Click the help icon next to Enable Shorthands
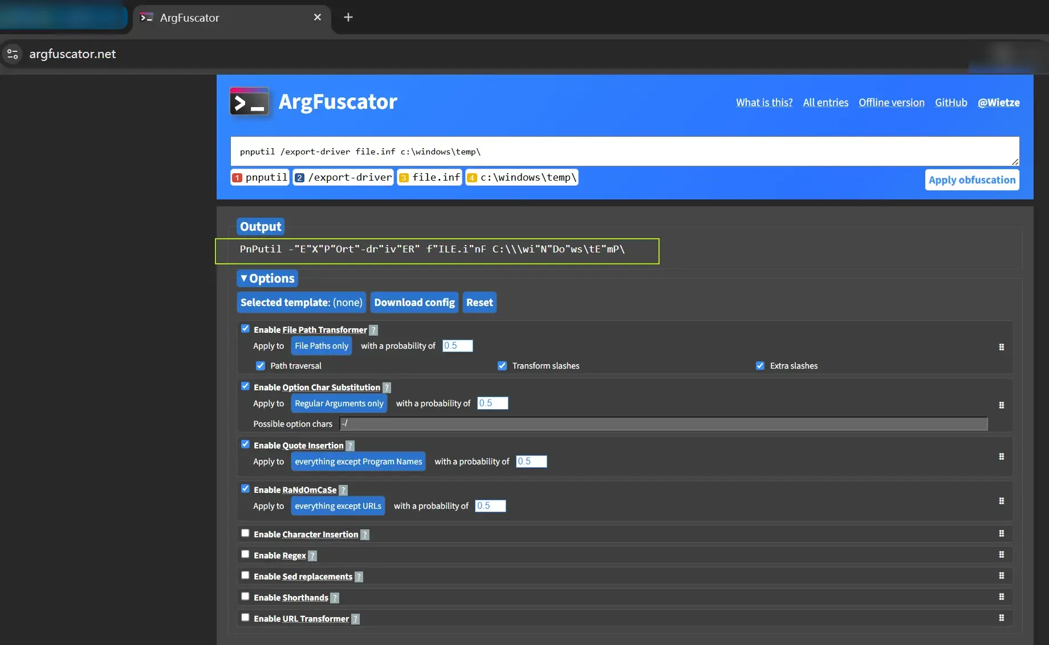Viewport: 1049px width, 645px height. click(x=335, y=598)
